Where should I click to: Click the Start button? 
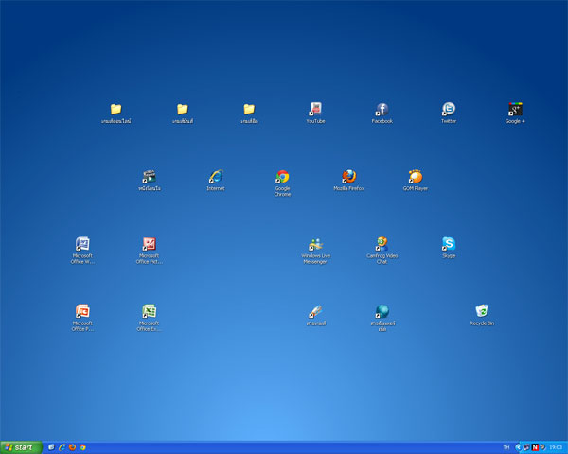point(20,447)
